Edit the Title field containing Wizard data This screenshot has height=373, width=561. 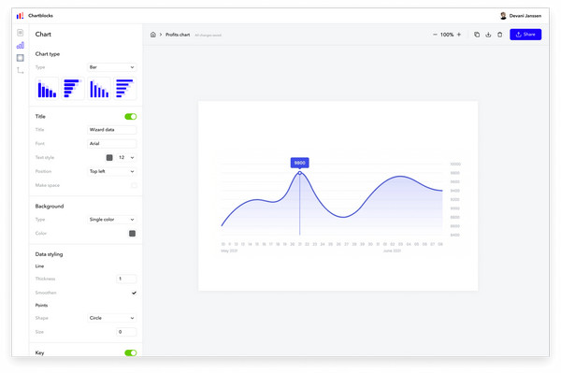111,130
